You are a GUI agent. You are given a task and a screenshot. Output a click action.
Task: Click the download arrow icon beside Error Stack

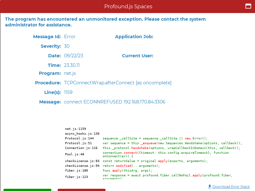pos(210,186)
